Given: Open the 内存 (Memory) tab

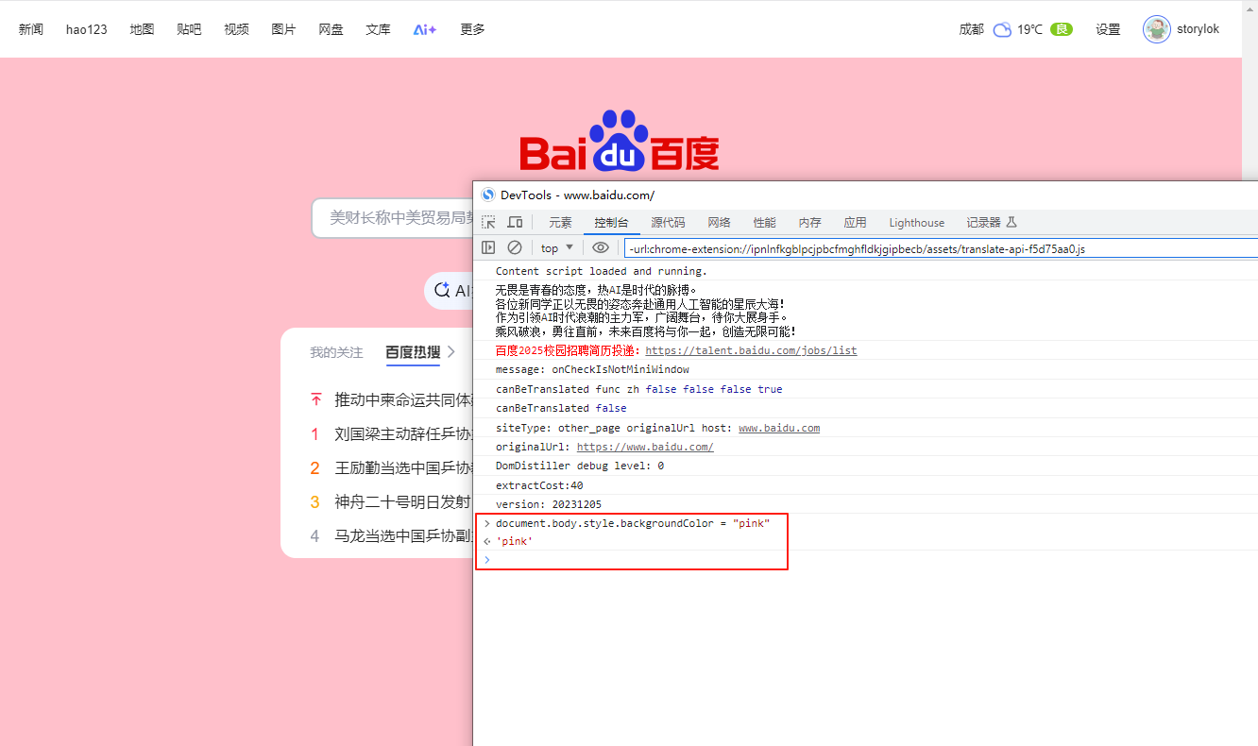Looking at the screenshot, I should (809, 223).
